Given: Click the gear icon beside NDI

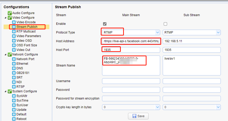Looking at the screenshot, I should tap(14, 82).
